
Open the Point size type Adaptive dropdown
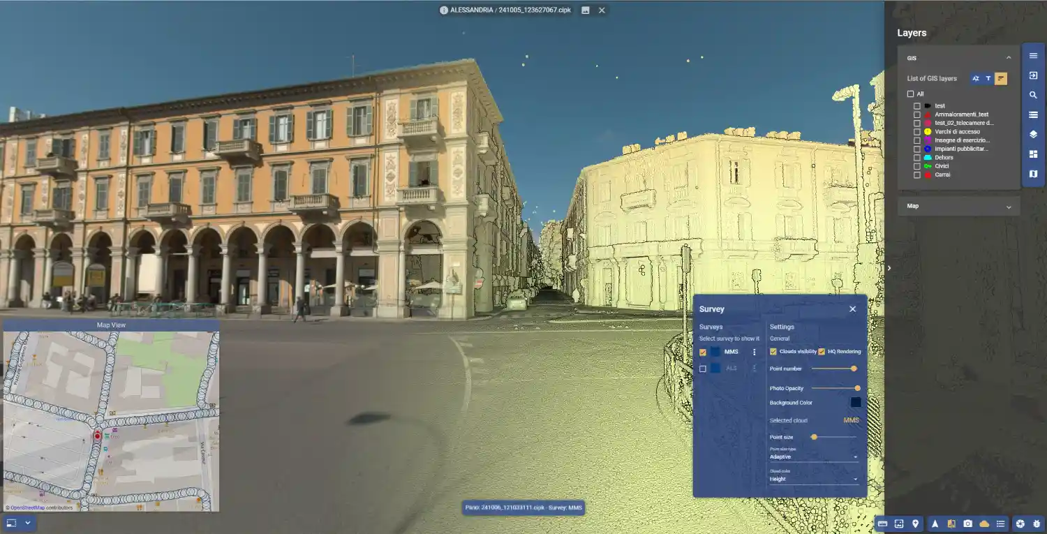tap(814, 457)
